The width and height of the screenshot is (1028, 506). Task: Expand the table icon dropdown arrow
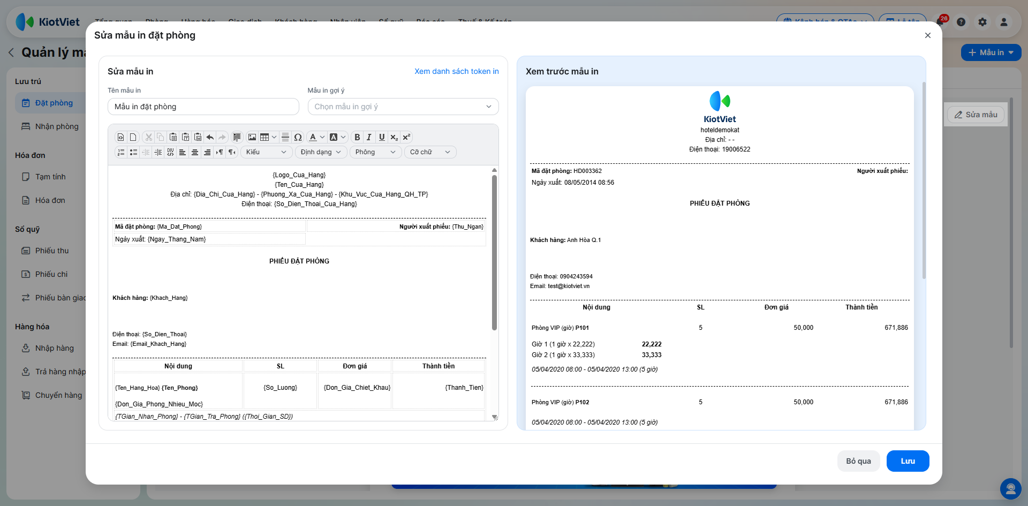274,137
